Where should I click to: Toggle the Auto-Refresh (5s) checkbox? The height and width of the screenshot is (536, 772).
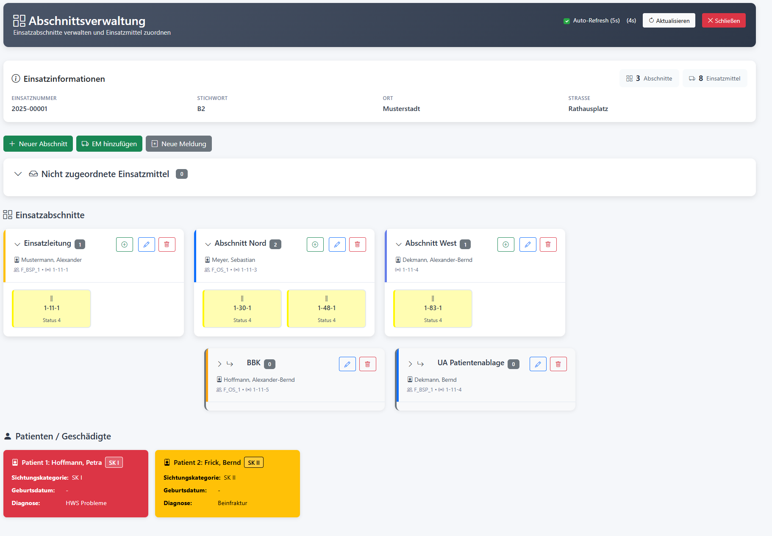point(567,21)
